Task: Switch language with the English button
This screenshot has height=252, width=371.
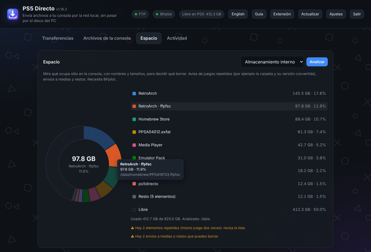Action: (238, 14)
